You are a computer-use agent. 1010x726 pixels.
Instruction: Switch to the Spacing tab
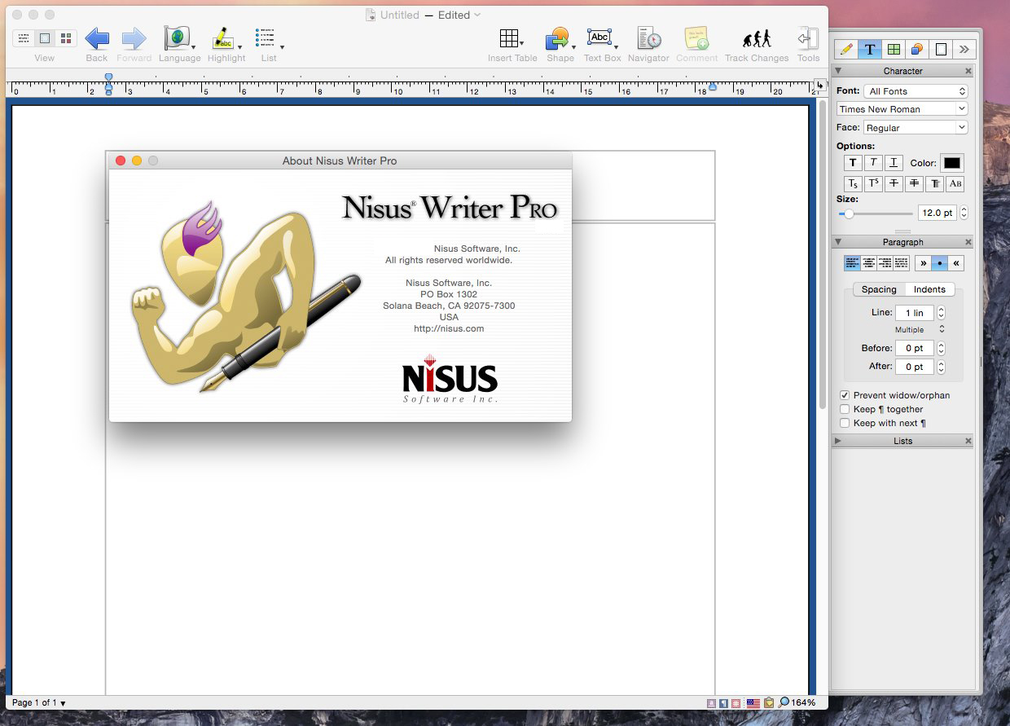pos(879,289)
